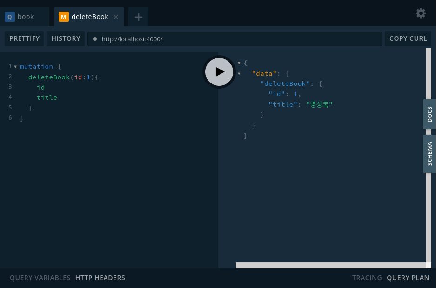Click the 'id' field on line 3
The height and width of the screenshot is (288, 436).
coord(41,87)
